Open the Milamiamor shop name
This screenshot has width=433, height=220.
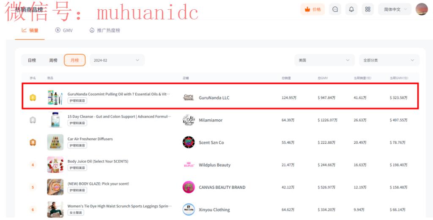pos(211,120)
